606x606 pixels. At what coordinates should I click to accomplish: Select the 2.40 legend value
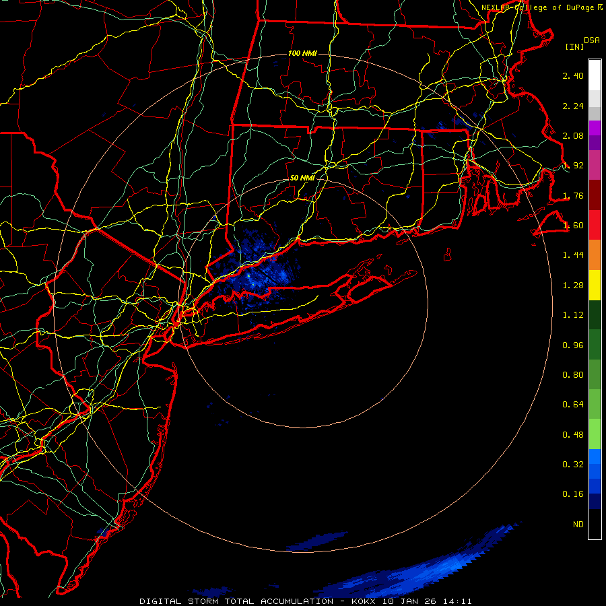point(573,75)
